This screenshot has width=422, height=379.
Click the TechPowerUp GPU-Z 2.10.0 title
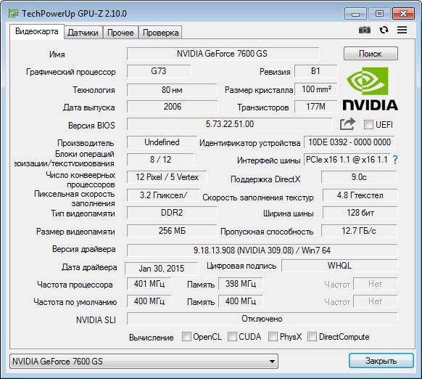(x=74, y=14)
